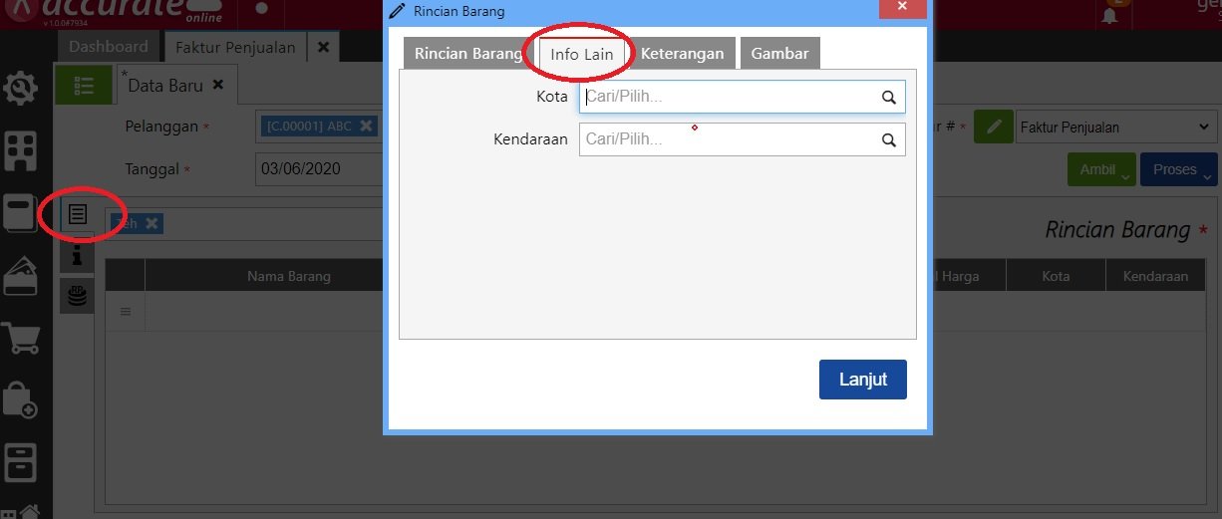
Task: Expand the Proses dropdown button
Action: [x=1178, y=169]
